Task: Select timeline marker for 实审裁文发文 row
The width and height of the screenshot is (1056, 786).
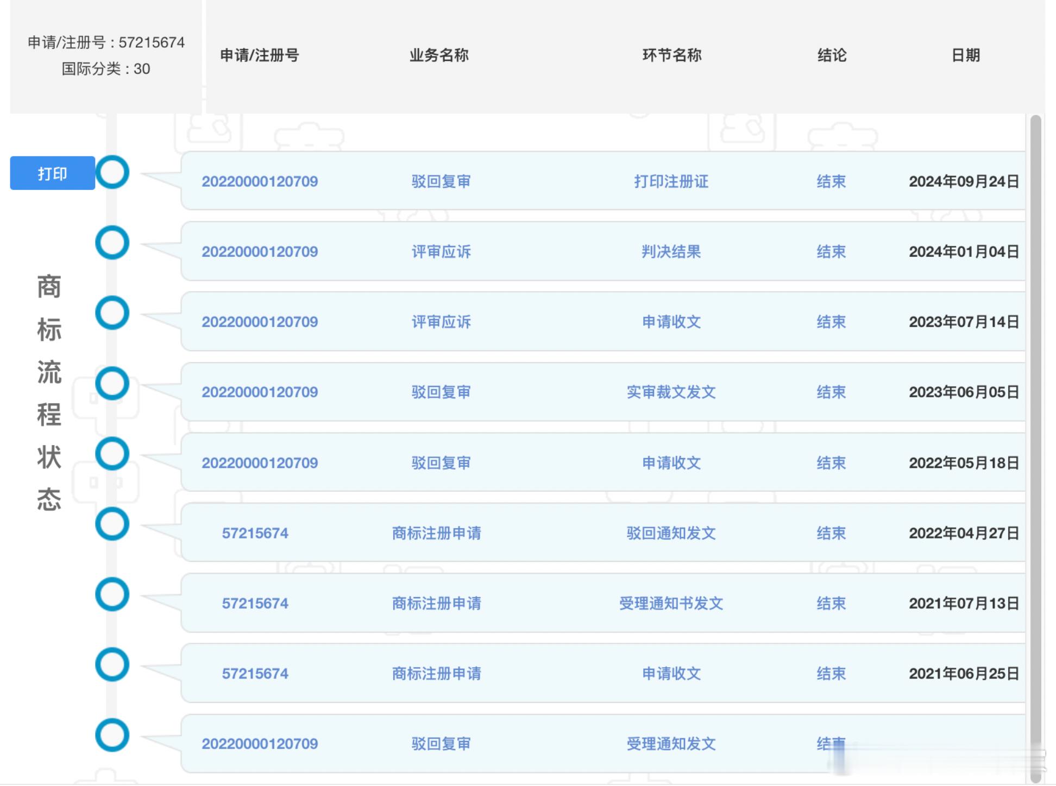Action: [112, 383]
